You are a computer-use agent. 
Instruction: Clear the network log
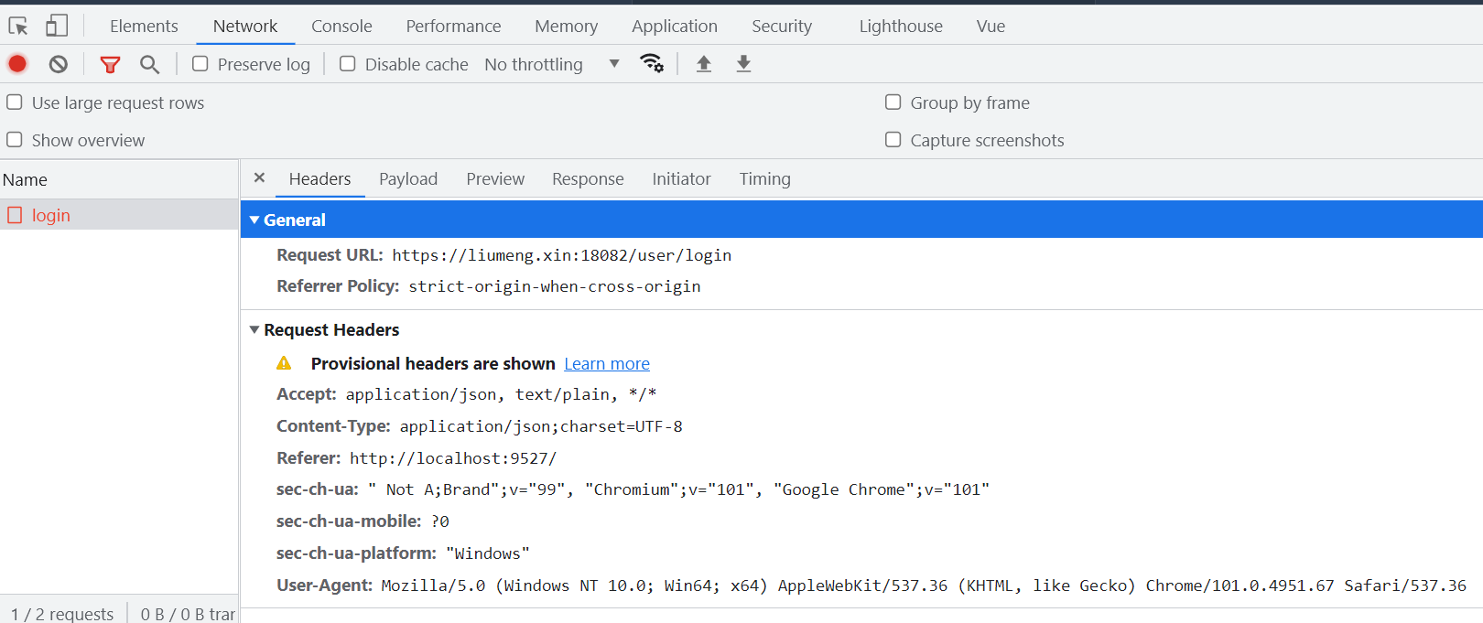(59, 64)
